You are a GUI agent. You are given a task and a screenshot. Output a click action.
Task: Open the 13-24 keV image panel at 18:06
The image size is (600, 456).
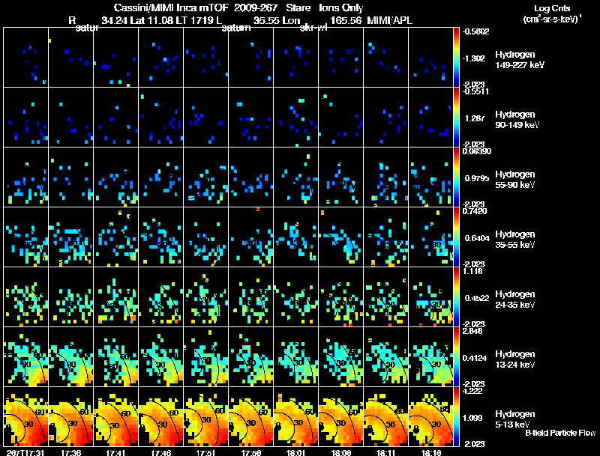tap(341, 357)
